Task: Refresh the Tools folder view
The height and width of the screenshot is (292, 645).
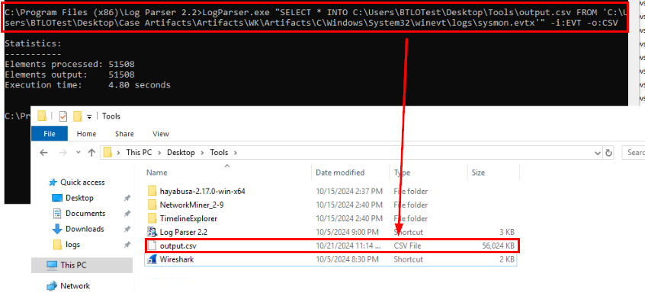Action: 609,153
